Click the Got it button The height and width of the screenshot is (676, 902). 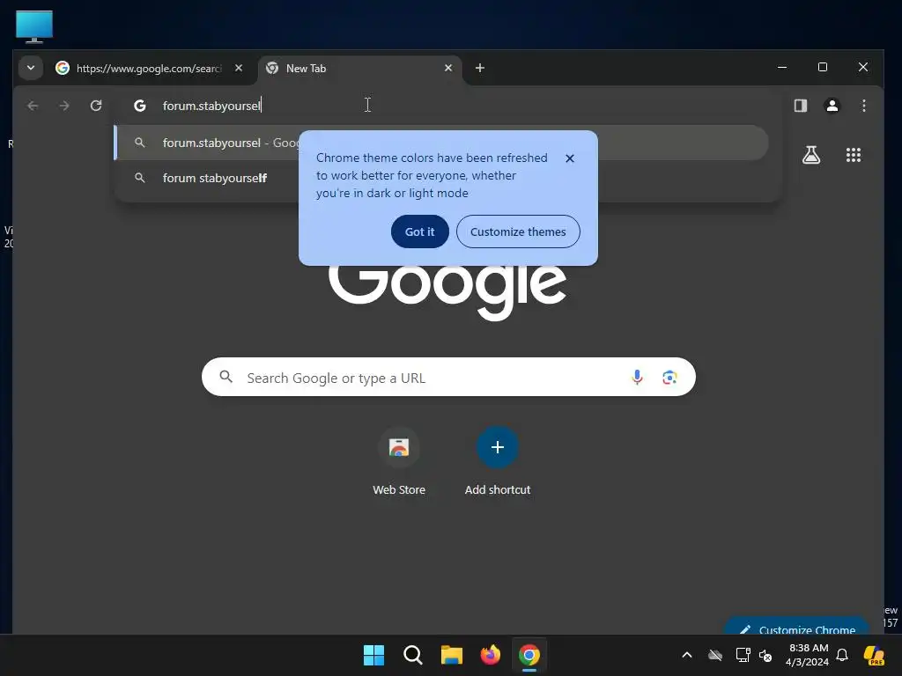[x=420, y=231]
